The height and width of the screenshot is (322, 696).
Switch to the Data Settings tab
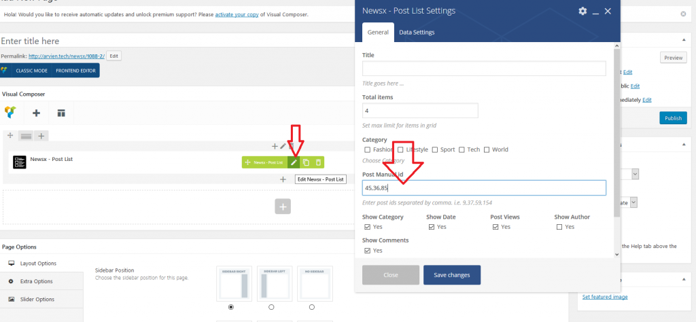[x=417, y=32]
